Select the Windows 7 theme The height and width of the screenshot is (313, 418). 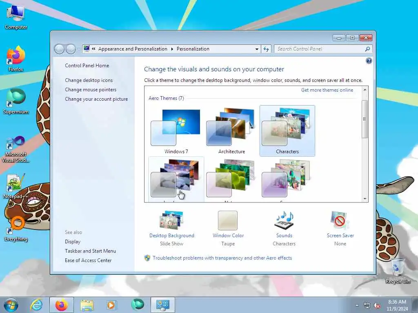pyautogui.click(x=176, y=131)
